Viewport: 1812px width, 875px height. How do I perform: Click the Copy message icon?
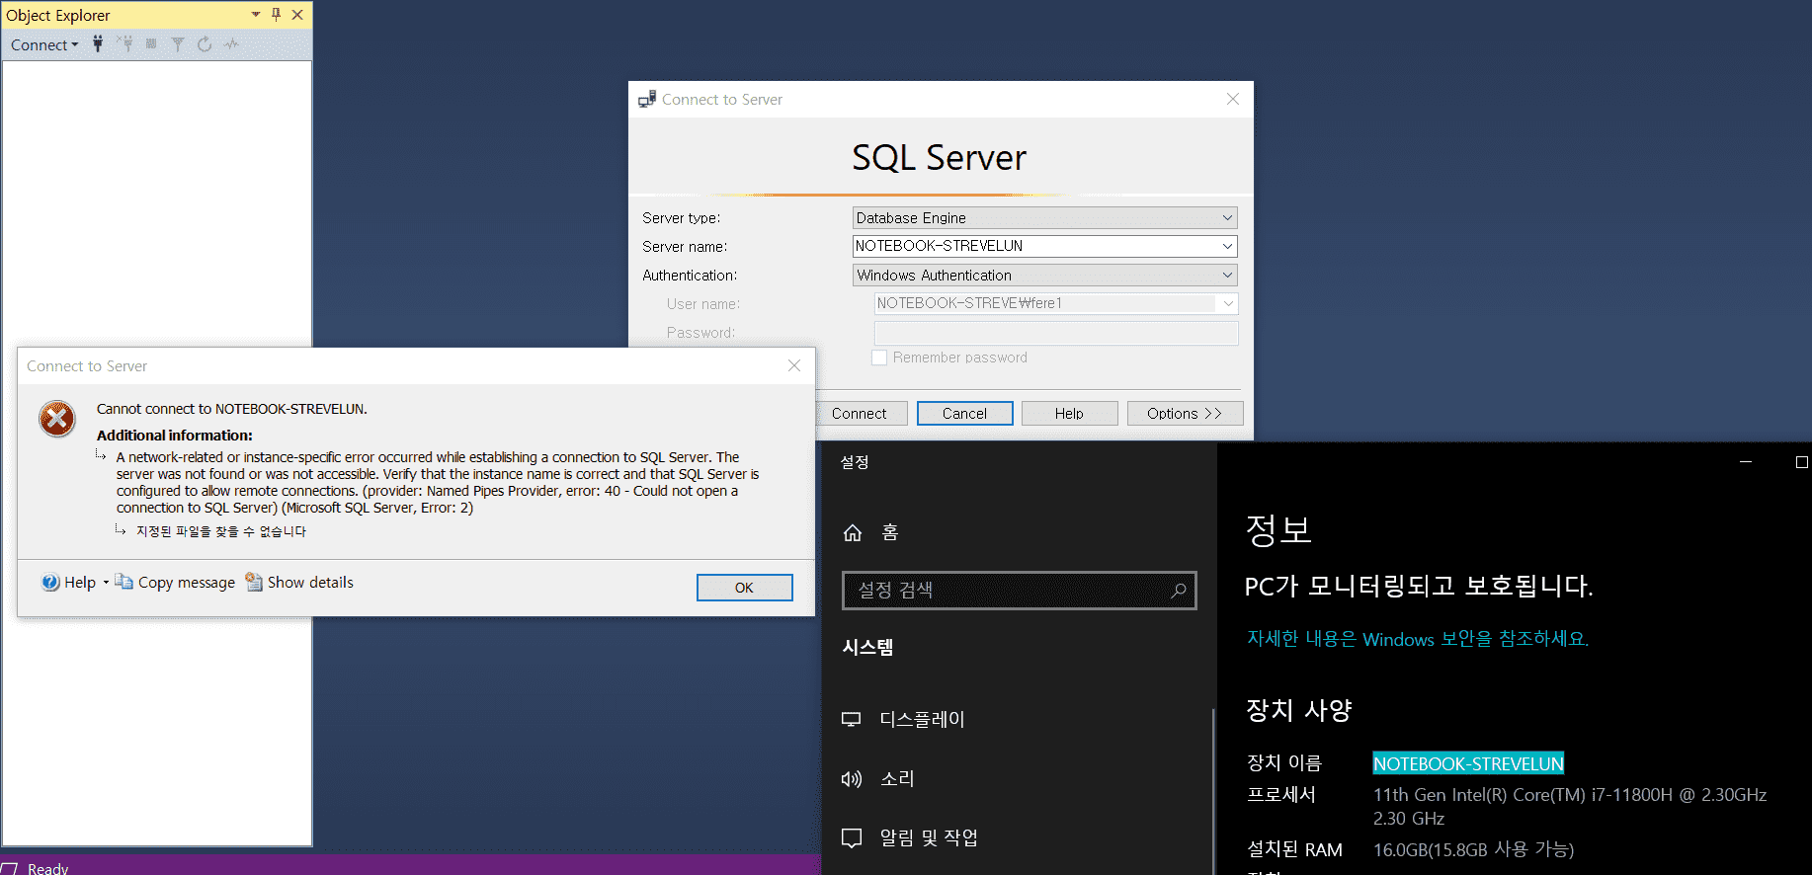tap(124, 582)
